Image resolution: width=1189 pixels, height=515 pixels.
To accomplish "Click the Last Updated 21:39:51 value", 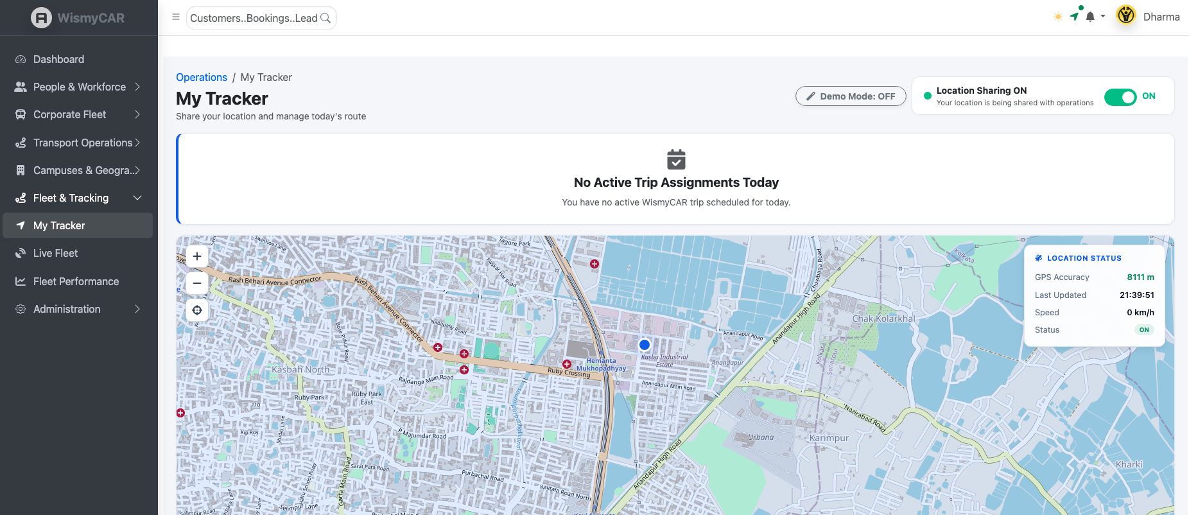I will pyautogui.click(x=1137, y=295).
